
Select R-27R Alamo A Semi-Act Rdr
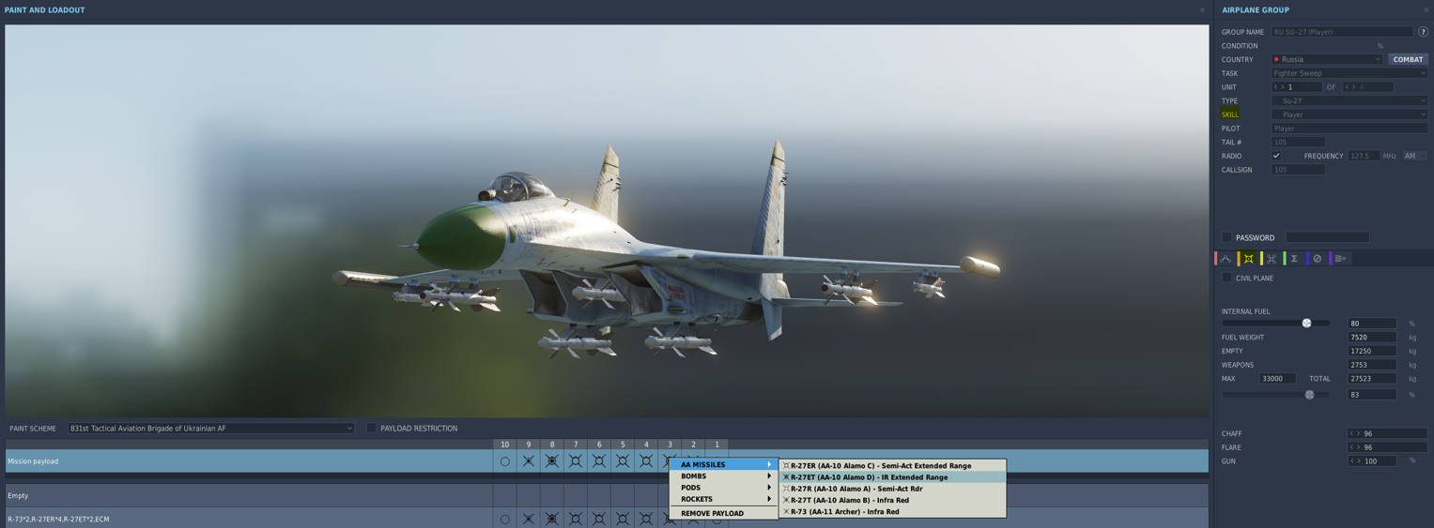pos(892,489)
